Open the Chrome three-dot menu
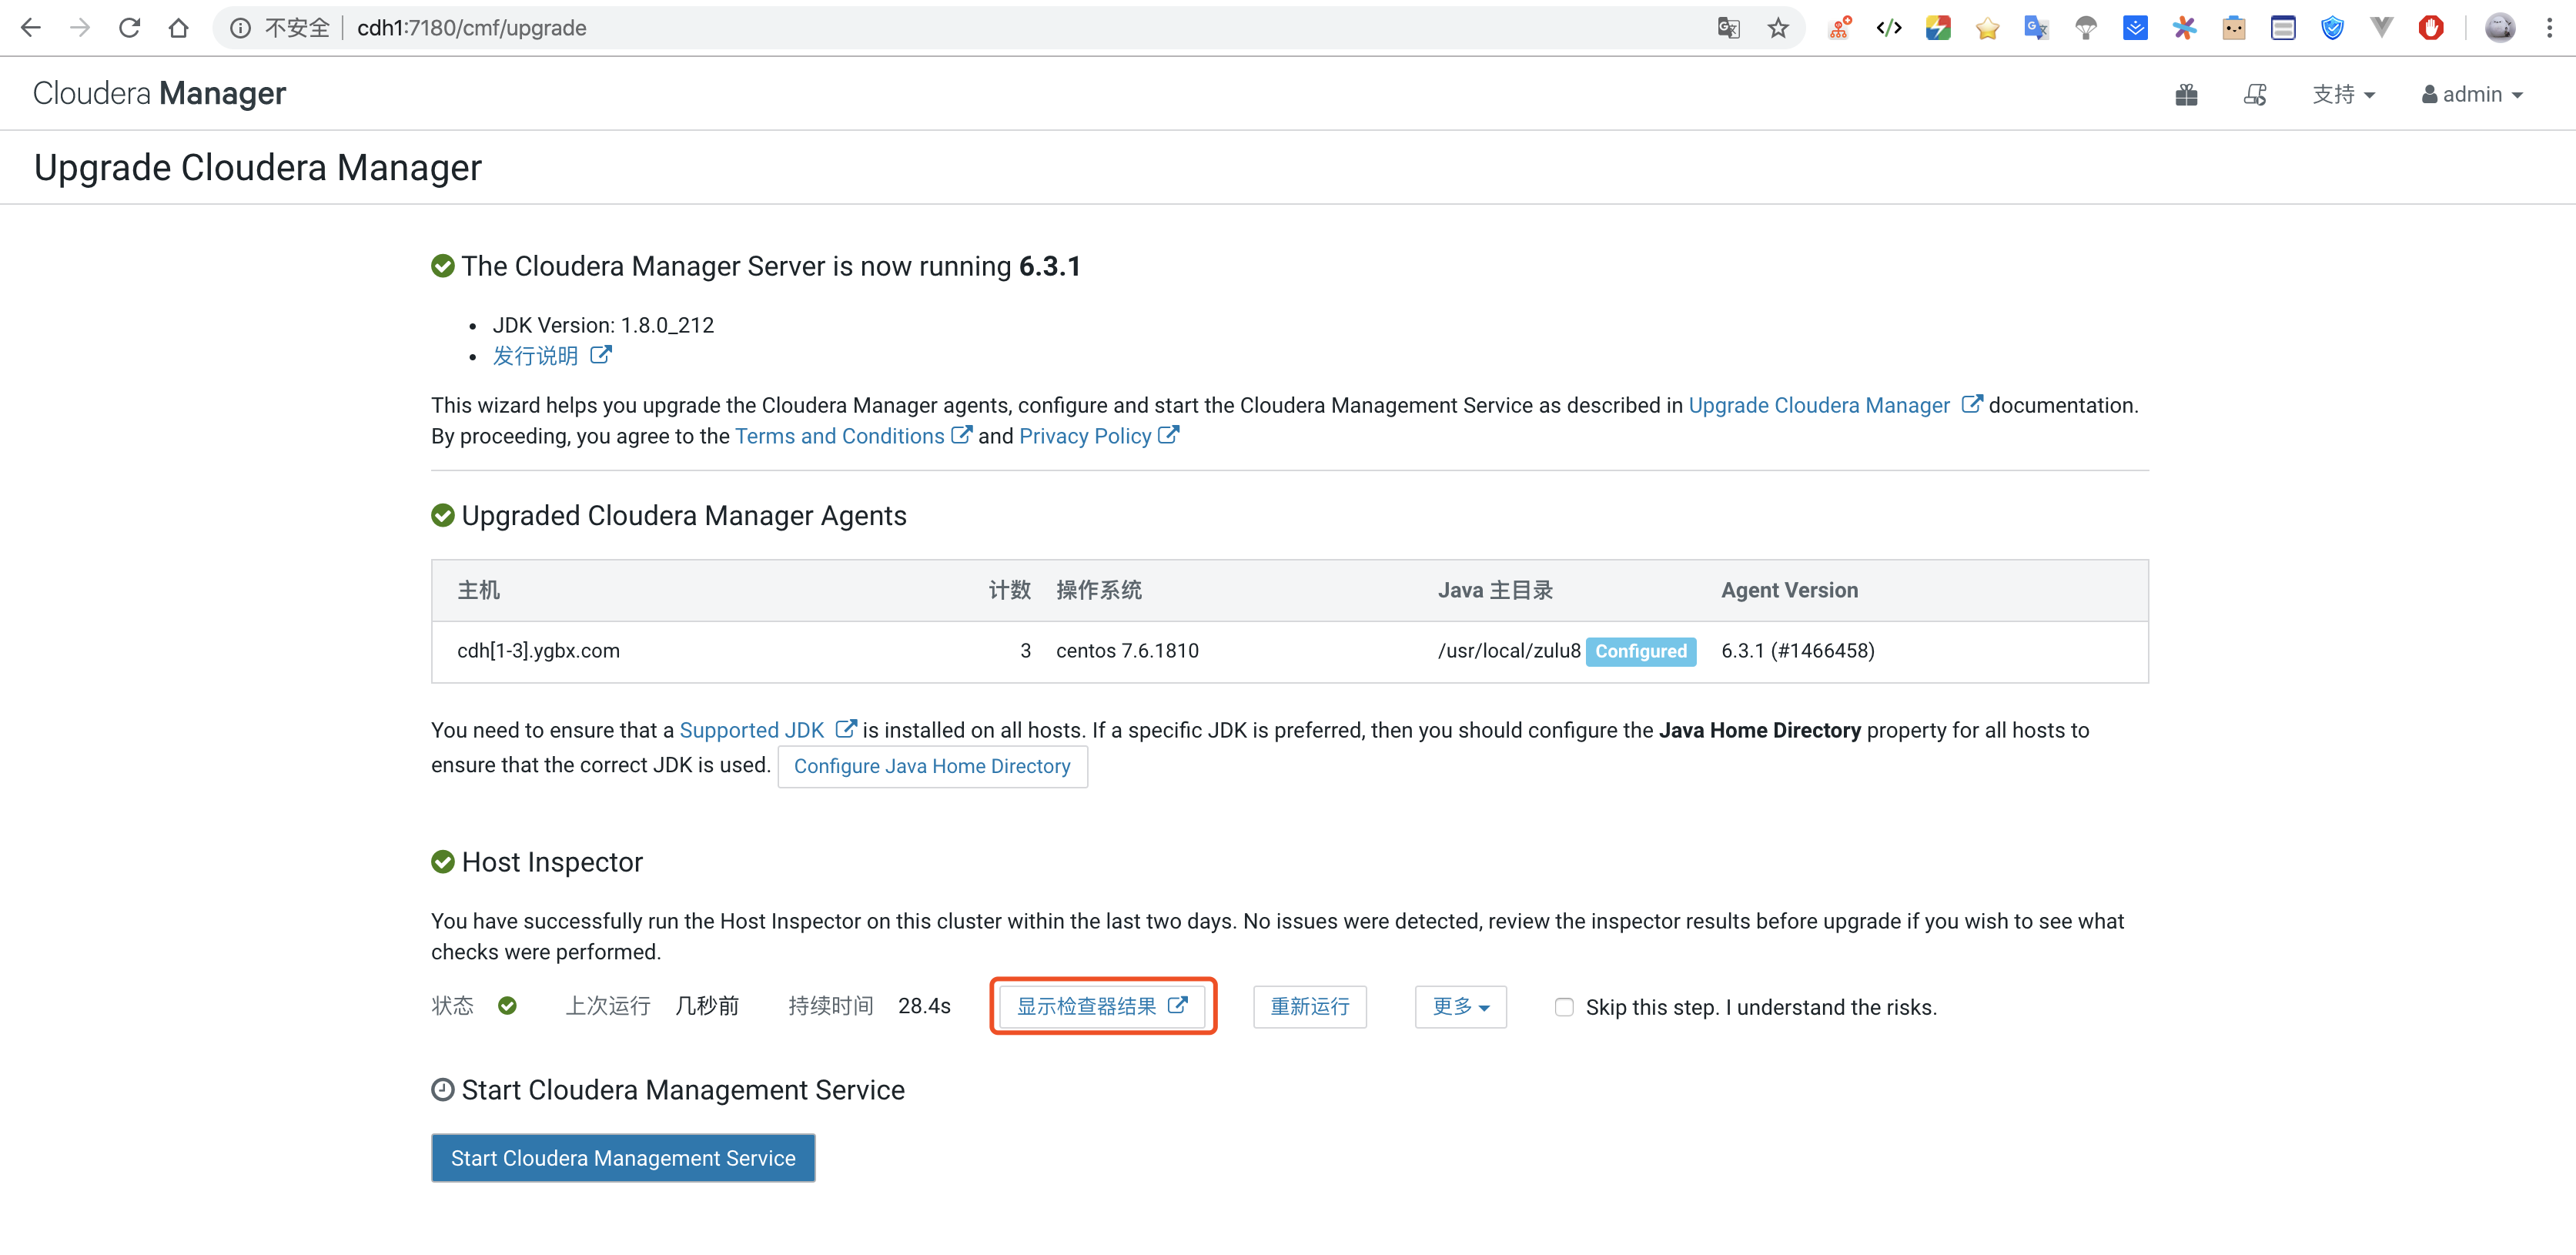The height and width of the screenshot is (1255, 2576). (x=2549, y=28)
